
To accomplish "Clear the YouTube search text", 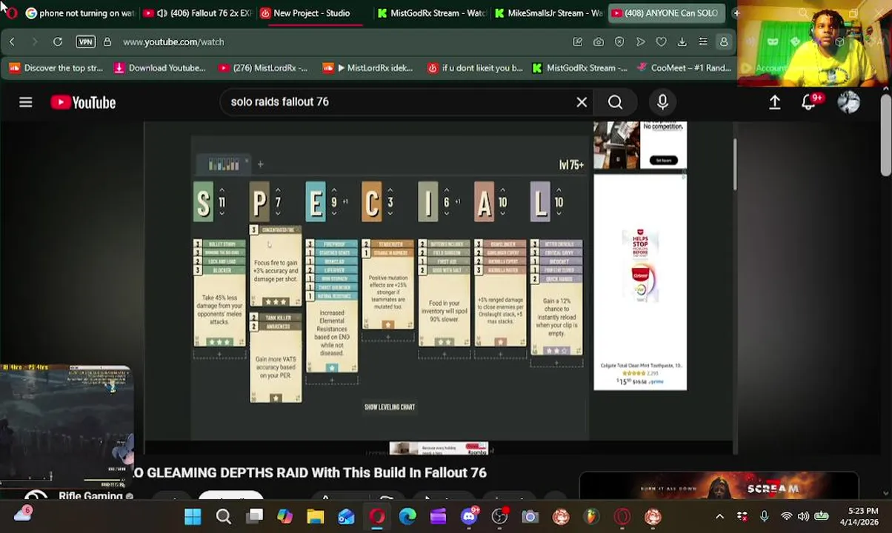I will pyautogui.click(x=582, y=102).
